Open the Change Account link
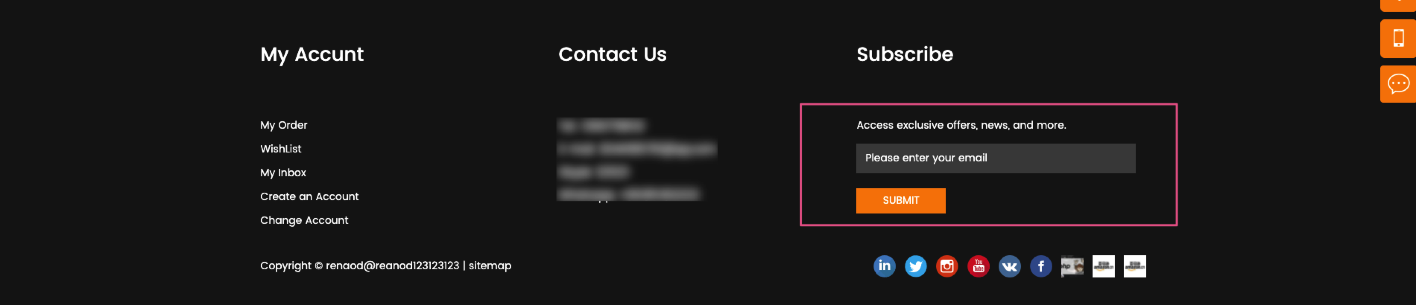This screenshot has height=305, width=1416. pos(304,220)
